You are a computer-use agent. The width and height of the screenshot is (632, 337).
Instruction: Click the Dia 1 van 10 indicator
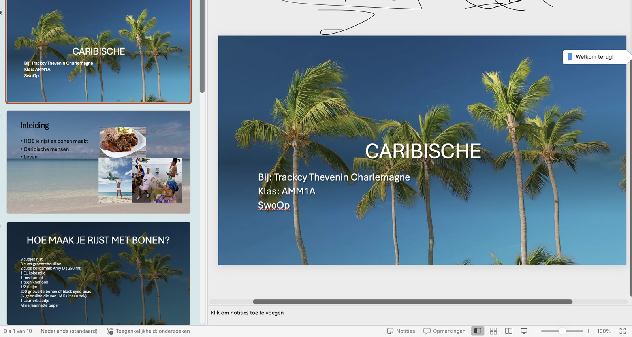coord(18,331)
